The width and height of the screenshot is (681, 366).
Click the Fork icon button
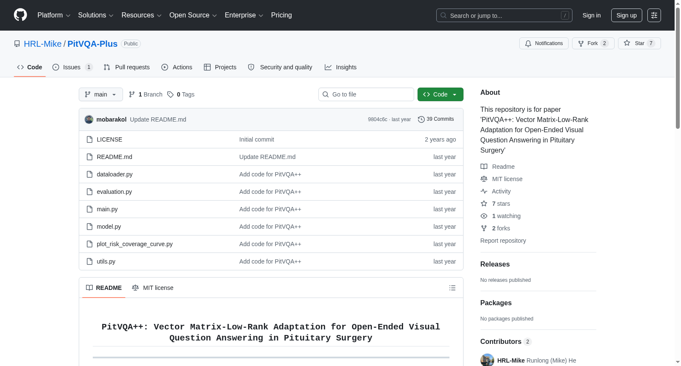[581, 43]
